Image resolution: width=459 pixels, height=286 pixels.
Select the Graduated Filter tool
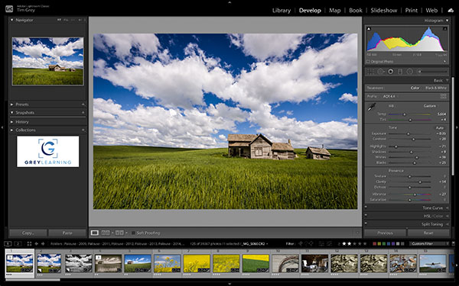coord(400,72)
